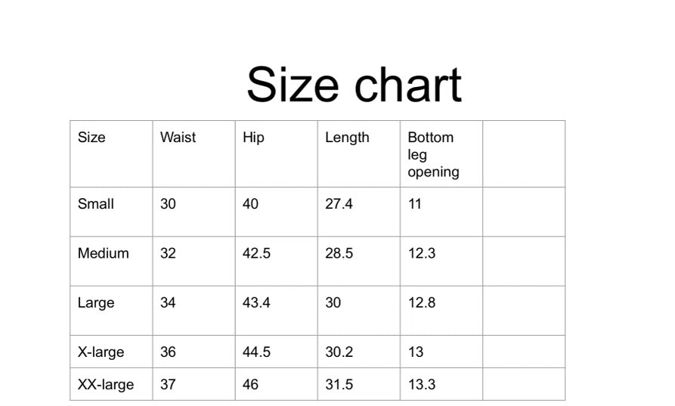
Task: Click XX-large leg opening value 13.3
Action: [421, 385]
